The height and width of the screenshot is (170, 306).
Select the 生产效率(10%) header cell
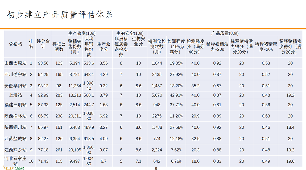[82, 33]
